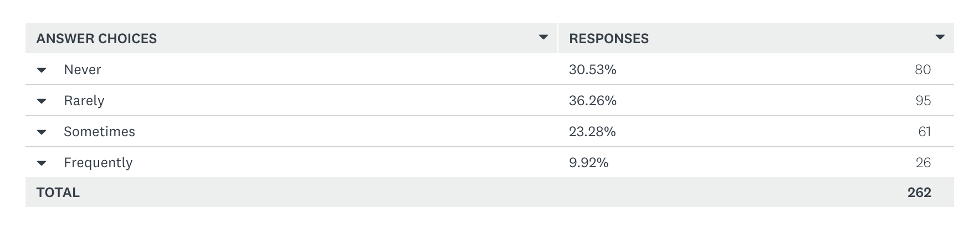
Task: Click the response count 80
Action: click(922, 70)
